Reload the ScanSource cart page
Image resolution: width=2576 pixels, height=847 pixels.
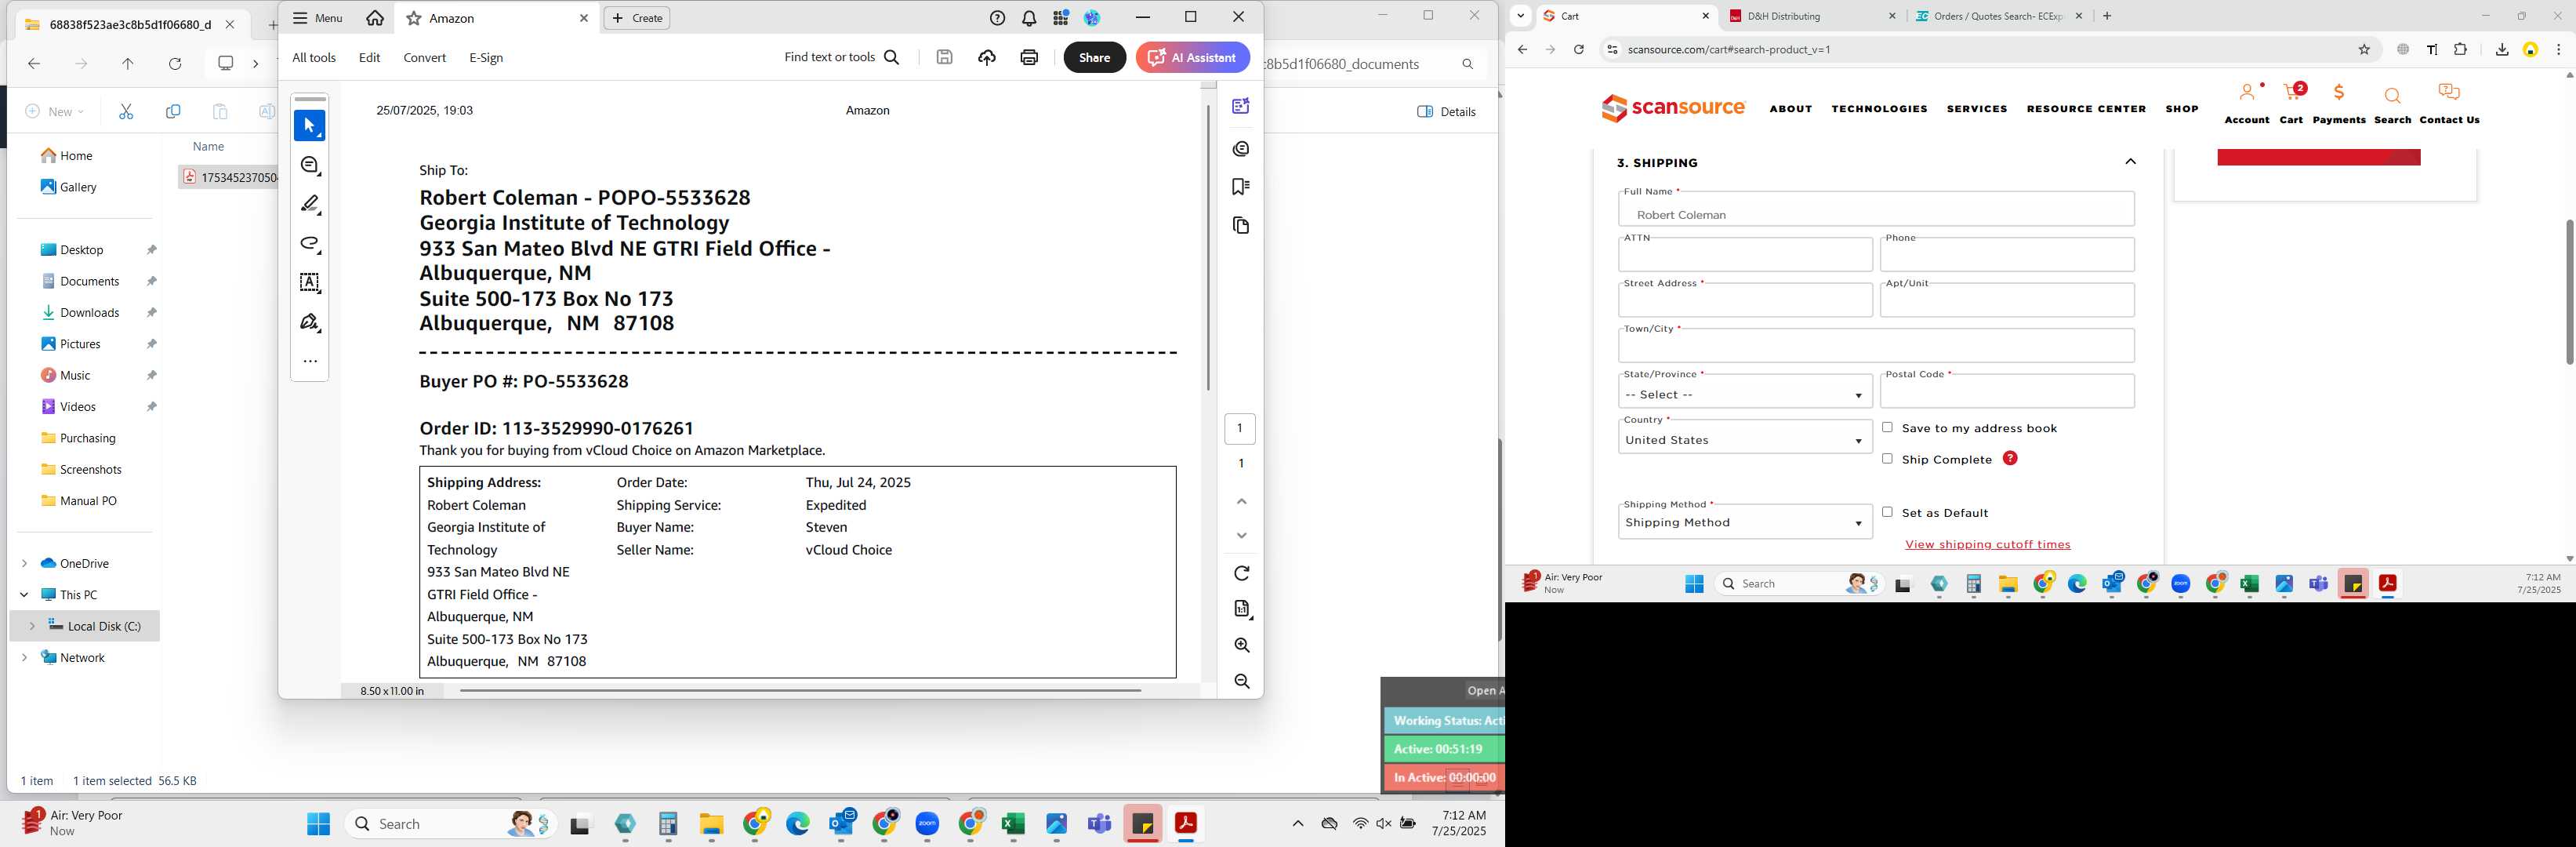(x=1578, y=49)
